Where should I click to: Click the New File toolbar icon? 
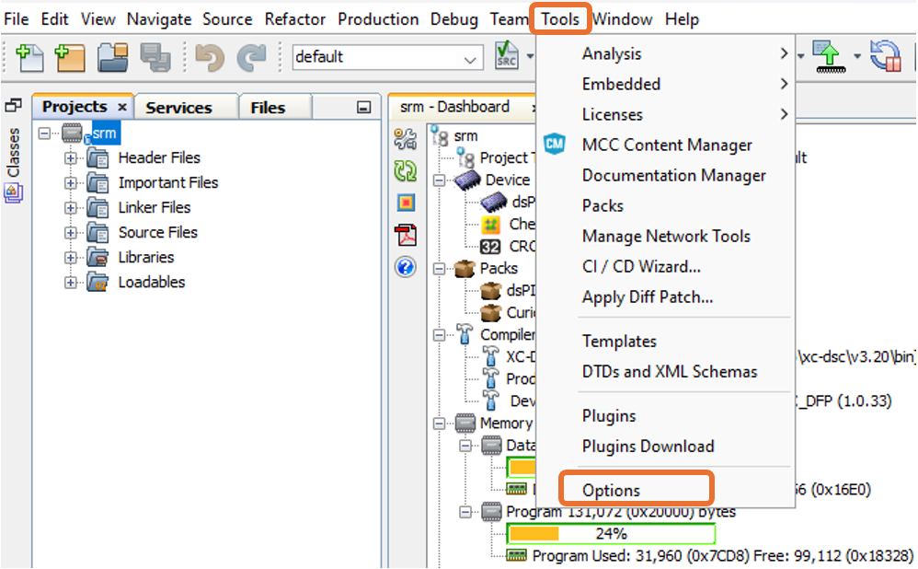click(29, 58)
